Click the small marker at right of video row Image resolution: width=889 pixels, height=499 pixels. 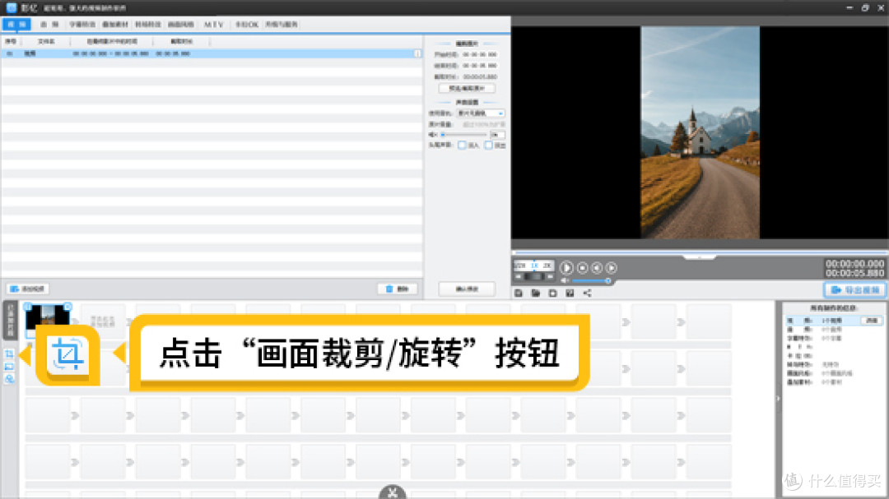pyautogui.click(x=418, y=53)
